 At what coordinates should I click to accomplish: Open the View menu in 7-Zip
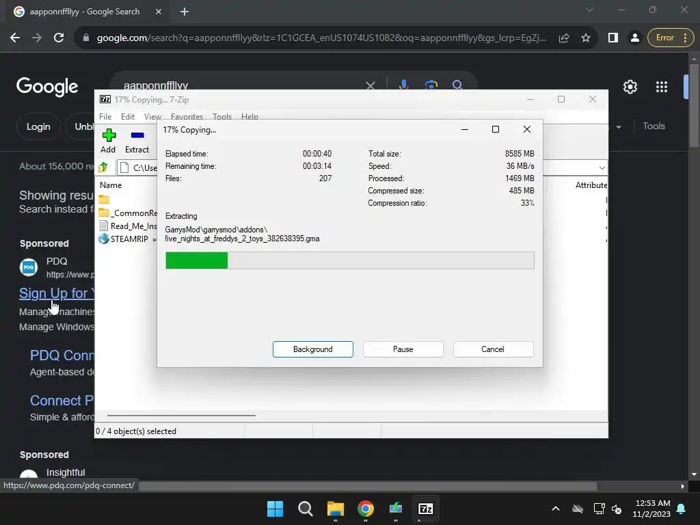click(152, 116)
